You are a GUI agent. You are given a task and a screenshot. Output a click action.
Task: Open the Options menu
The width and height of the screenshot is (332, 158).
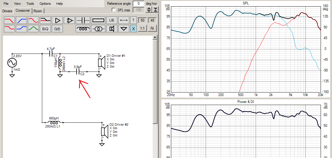click(45, 4)
